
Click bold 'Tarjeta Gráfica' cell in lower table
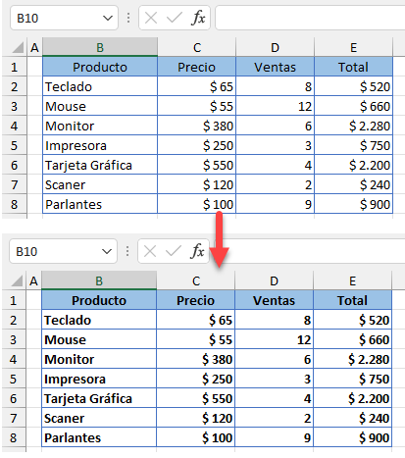click(99, 398)
